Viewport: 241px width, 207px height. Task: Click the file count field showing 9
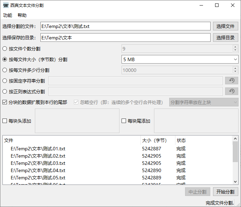point(177,49)
